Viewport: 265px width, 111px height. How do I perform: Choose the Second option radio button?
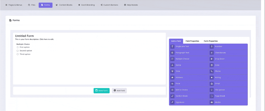pyautogui.click(x=18, y=51)
